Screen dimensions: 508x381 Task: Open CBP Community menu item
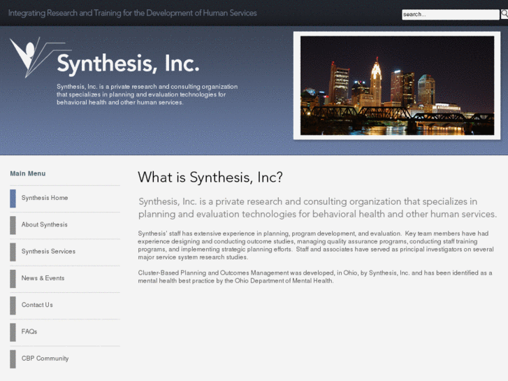click(65, 359)
